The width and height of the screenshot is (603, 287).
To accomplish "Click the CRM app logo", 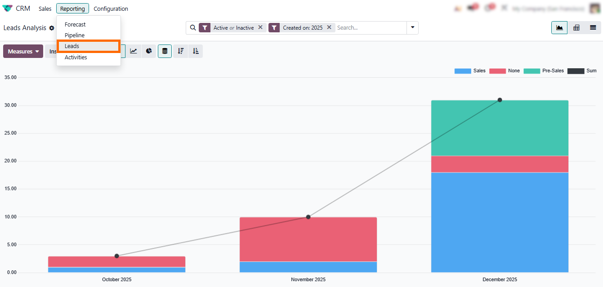I will (8, 9).
